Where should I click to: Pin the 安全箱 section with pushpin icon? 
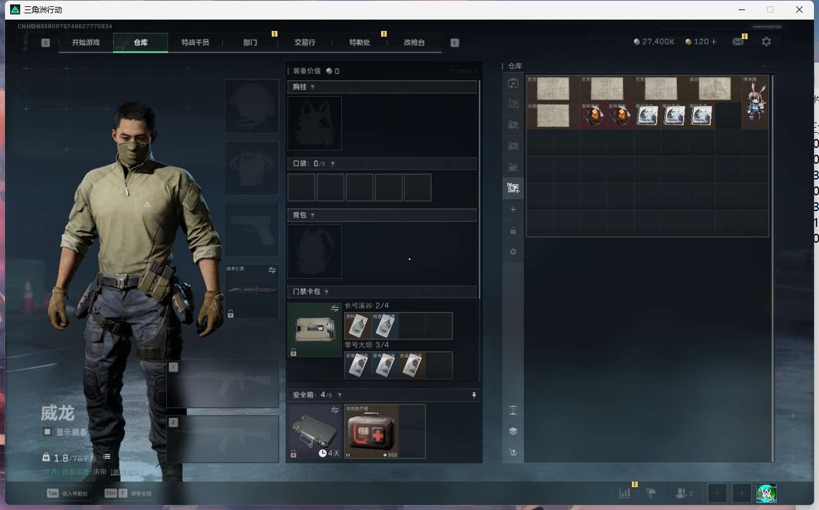pos(473,395)
